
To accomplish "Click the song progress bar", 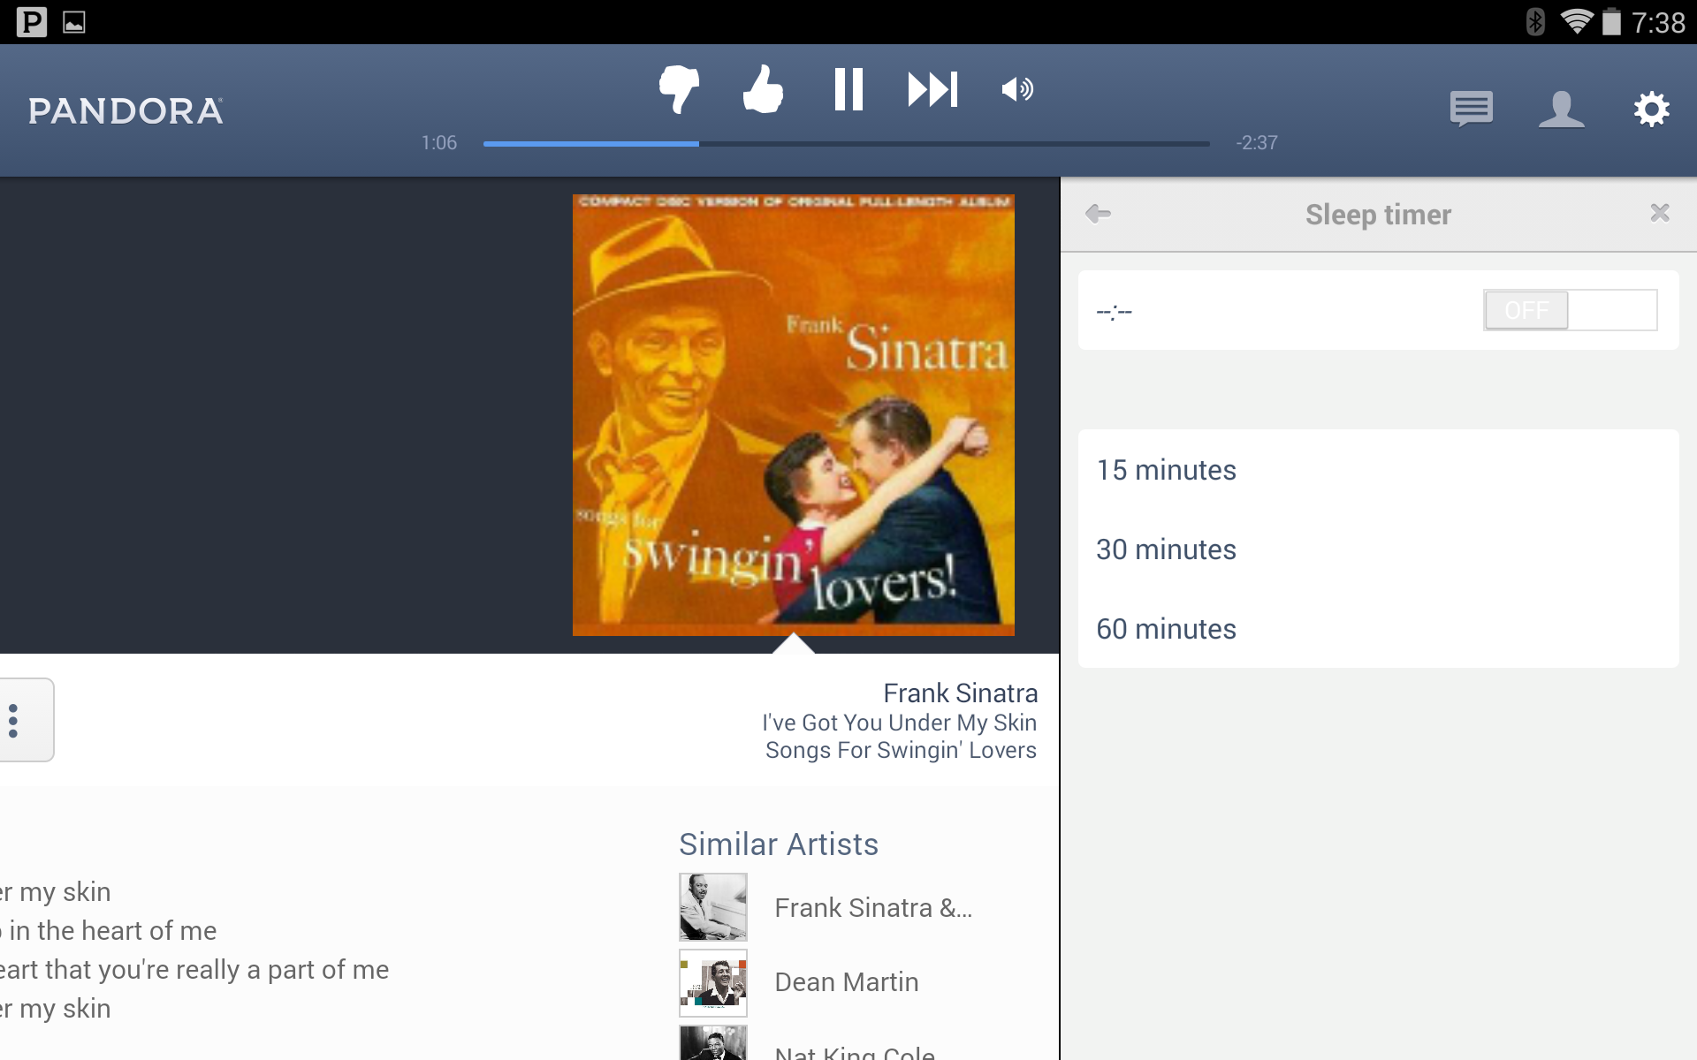I will click(x=845, y=141).
